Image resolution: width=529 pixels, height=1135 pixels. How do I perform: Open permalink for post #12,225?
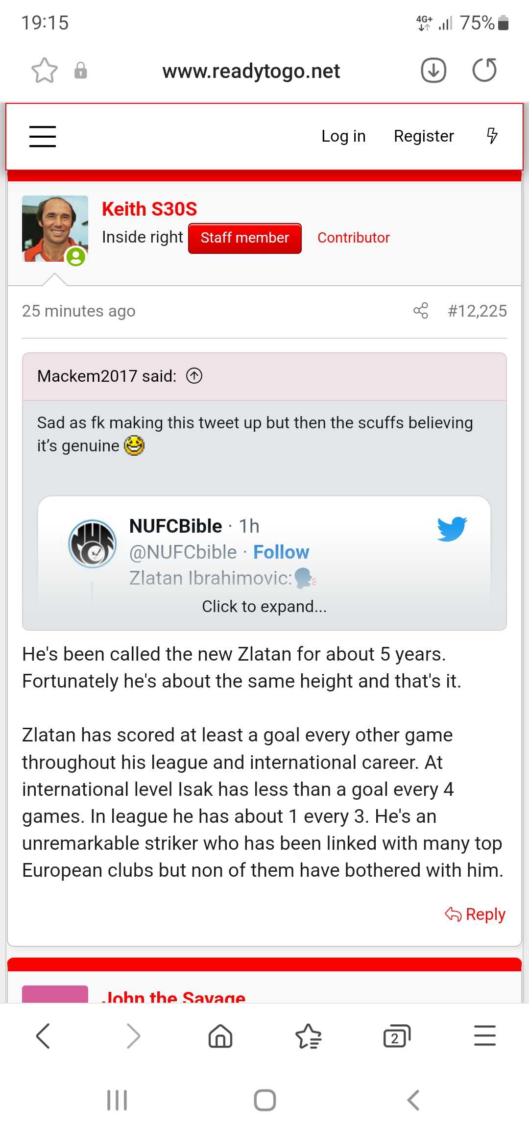(x=477, y=311)
